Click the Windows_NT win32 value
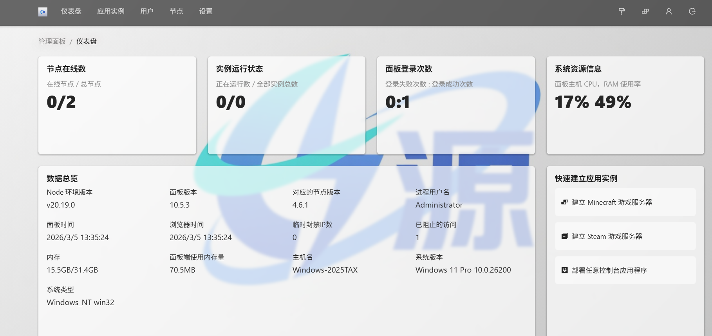This screenshot has width=712, height=336. [x=80, y=302]
